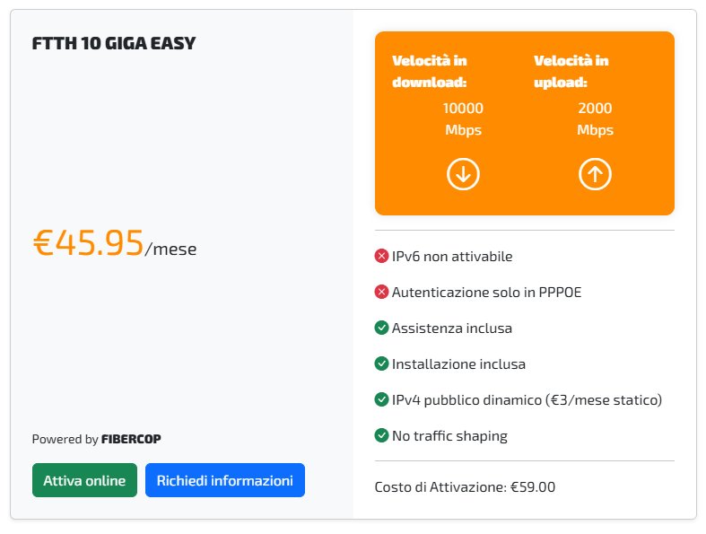Viewport: 706px width, 534px height.
Task: Click the Costo di Attivazione text
Action: tap(465, 487)
